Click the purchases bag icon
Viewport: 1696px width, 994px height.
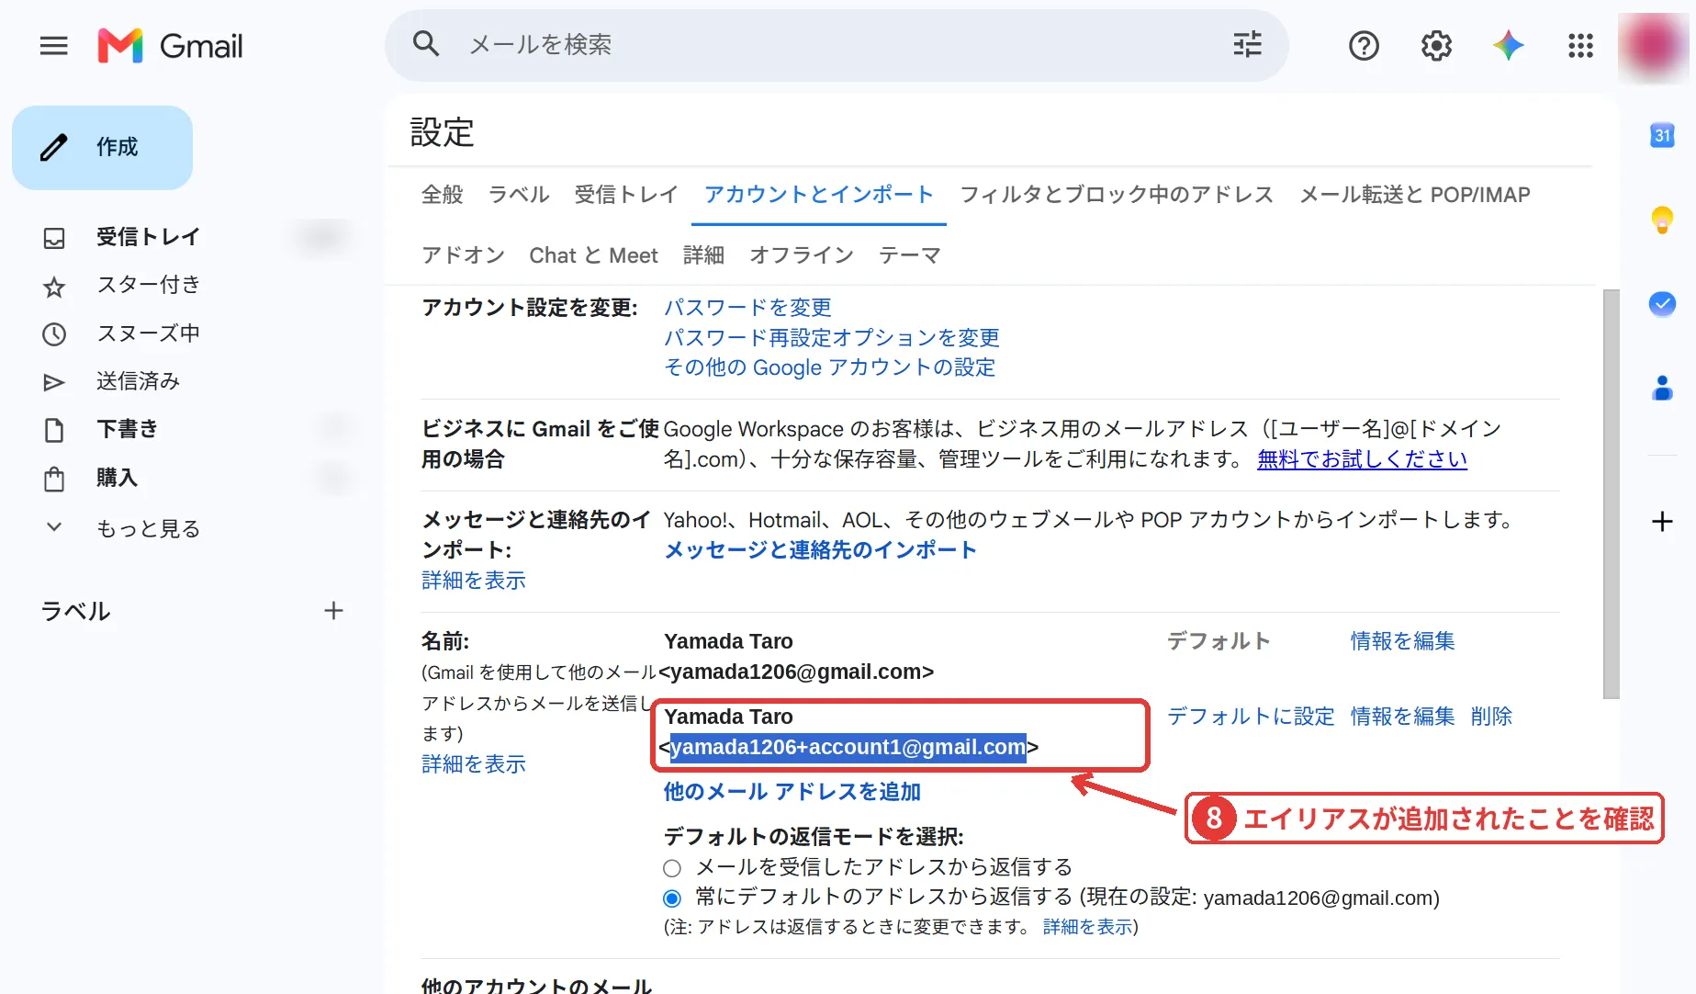tap(54, 479)
